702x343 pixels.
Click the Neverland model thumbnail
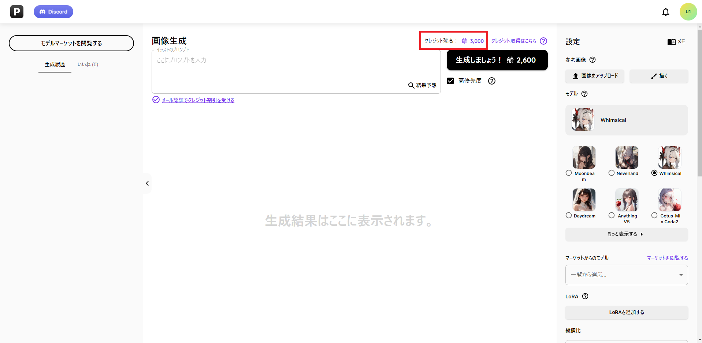pos(627,157)
